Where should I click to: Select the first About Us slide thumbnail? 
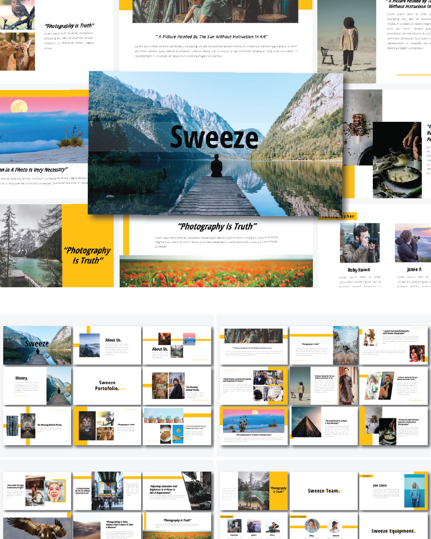point(107,345)
